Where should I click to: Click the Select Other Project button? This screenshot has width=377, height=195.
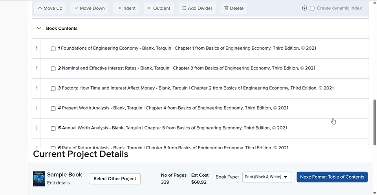(115, 179)
